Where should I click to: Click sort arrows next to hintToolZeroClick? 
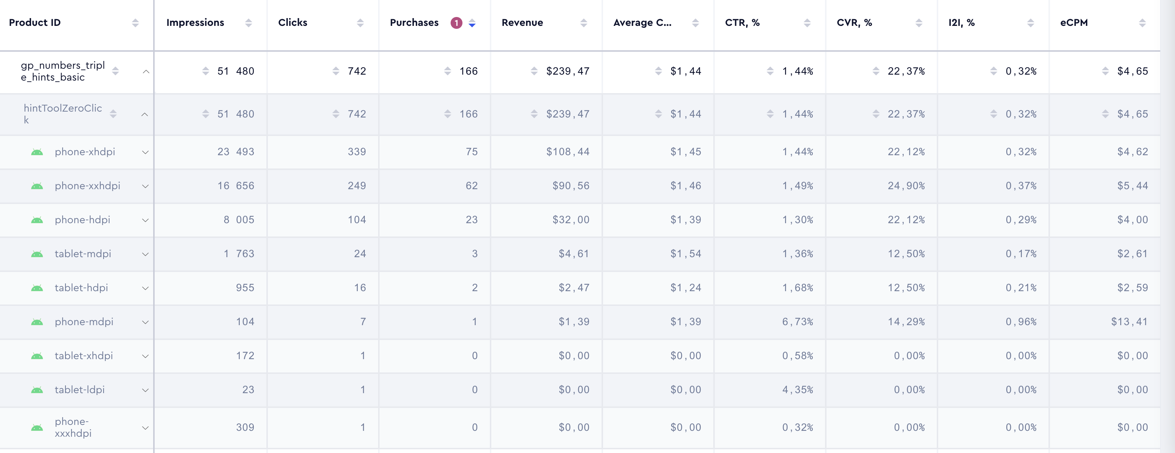[113, 114]
